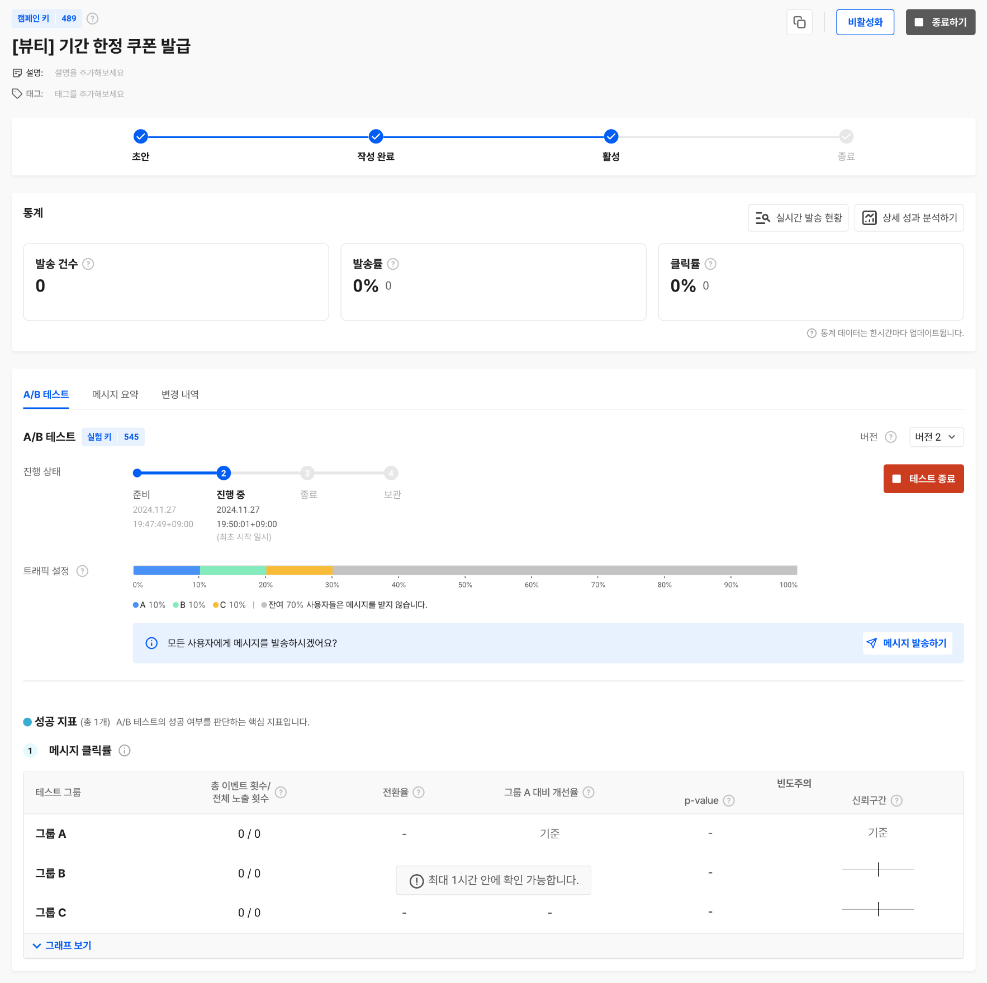Image resolution: width=987 pixels, height=983 pixels.
Task: Click 작성 완료 step checkmark
Action: [376, 137]
